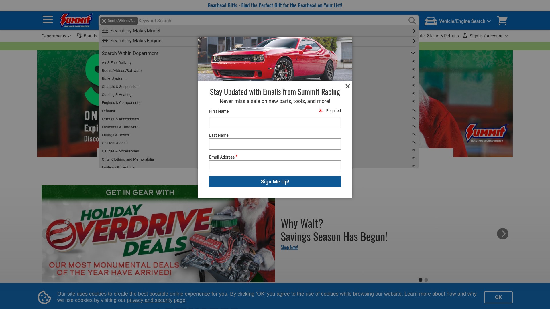Select Fasteners & Hardware department
The height and width of the screenshot is (309, 550).
click(x=120, y=127)
